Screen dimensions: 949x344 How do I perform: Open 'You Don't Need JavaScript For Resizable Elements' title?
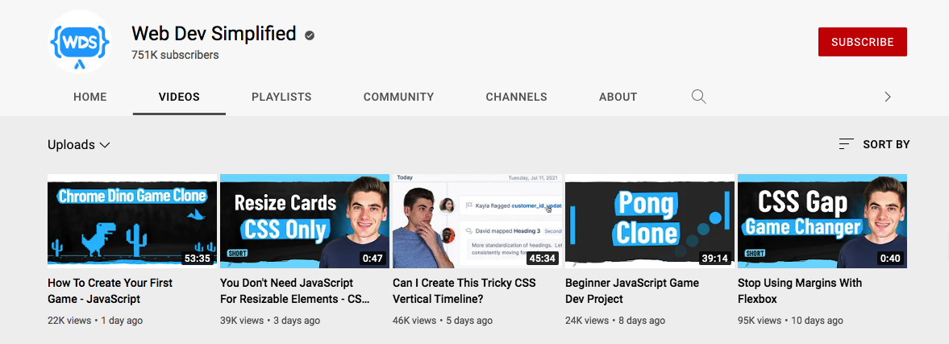(x=295, y=291)
